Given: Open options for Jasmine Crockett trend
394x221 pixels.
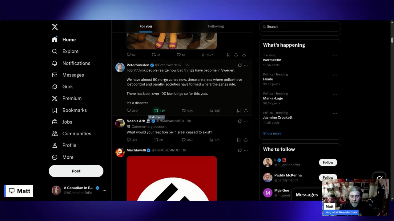Looking at the screenshot, I should (x=335, y=113).
